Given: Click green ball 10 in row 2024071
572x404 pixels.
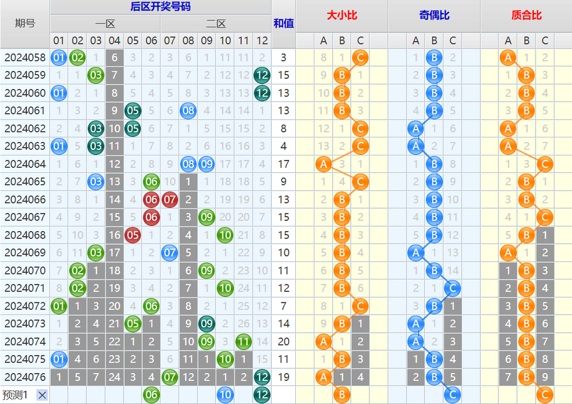Looking at the screenshot, I should (x=225, y=288).
